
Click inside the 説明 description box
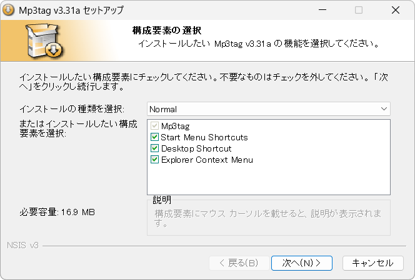pos(269,219)
